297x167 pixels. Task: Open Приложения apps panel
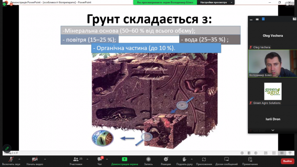pos(204,161)
